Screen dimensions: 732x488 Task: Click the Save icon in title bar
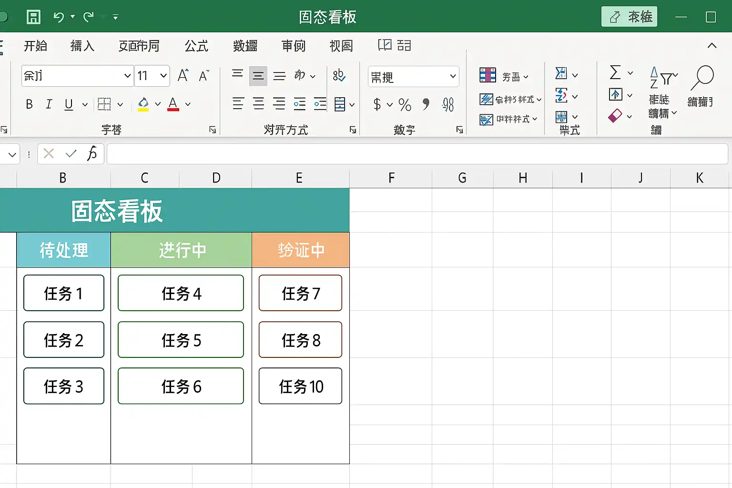(33, 17)
